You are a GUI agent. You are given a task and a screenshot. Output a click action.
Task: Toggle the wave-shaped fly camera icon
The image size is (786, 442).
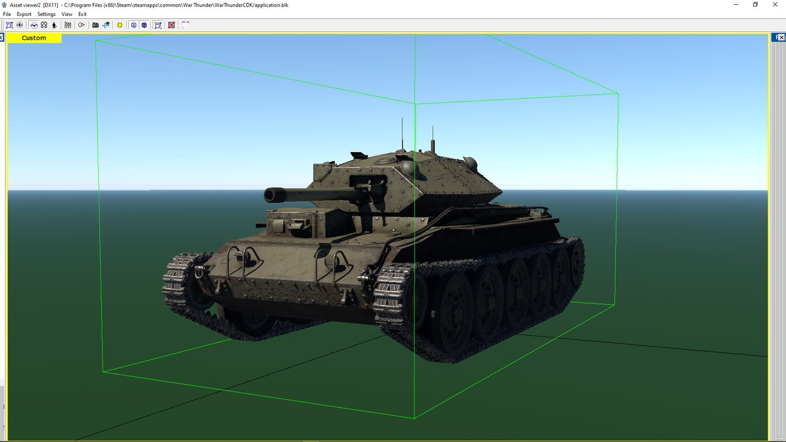pyautogui.click(x=34, y=25)
